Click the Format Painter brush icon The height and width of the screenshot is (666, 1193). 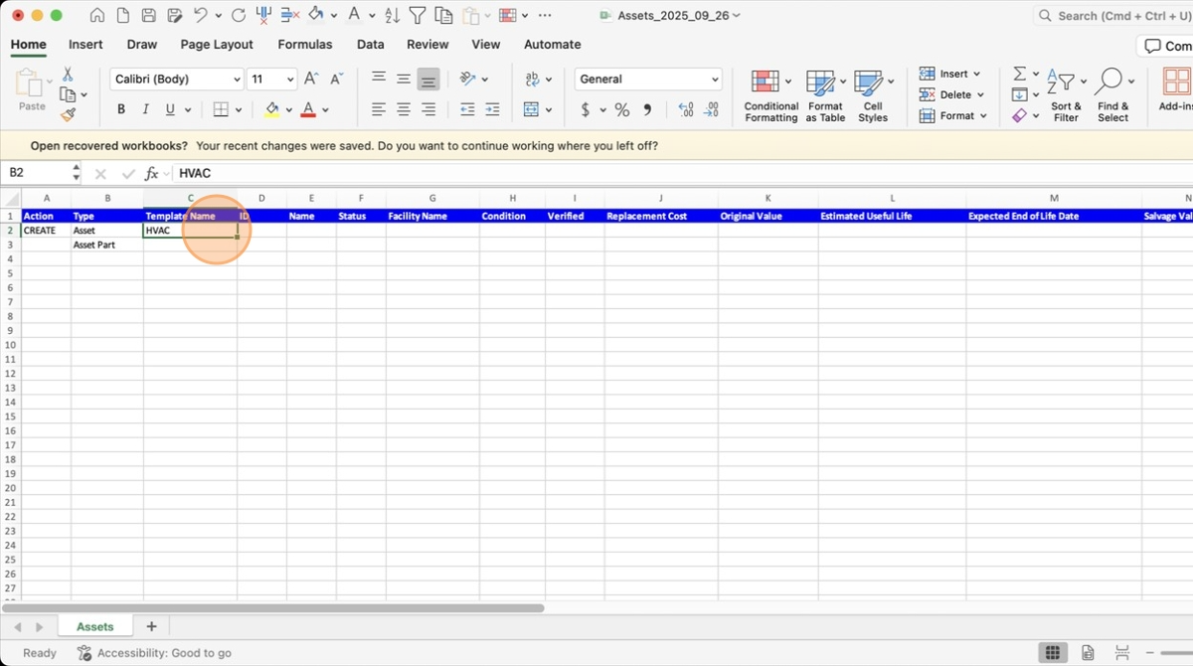coord(68,115)
